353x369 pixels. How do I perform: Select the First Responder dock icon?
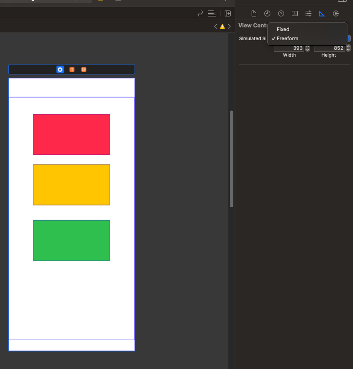(x=72, y=69)
